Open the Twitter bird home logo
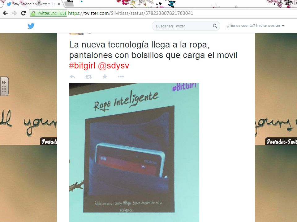Screen dimensions: 297x222 click(31, 26)
